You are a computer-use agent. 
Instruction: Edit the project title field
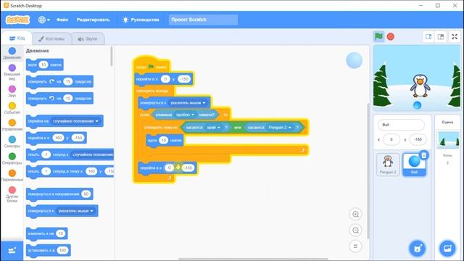(x=203, y=20)
